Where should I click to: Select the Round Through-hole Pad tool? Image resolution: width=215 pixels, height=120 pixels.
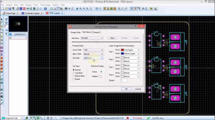click(x=2, y=48)
